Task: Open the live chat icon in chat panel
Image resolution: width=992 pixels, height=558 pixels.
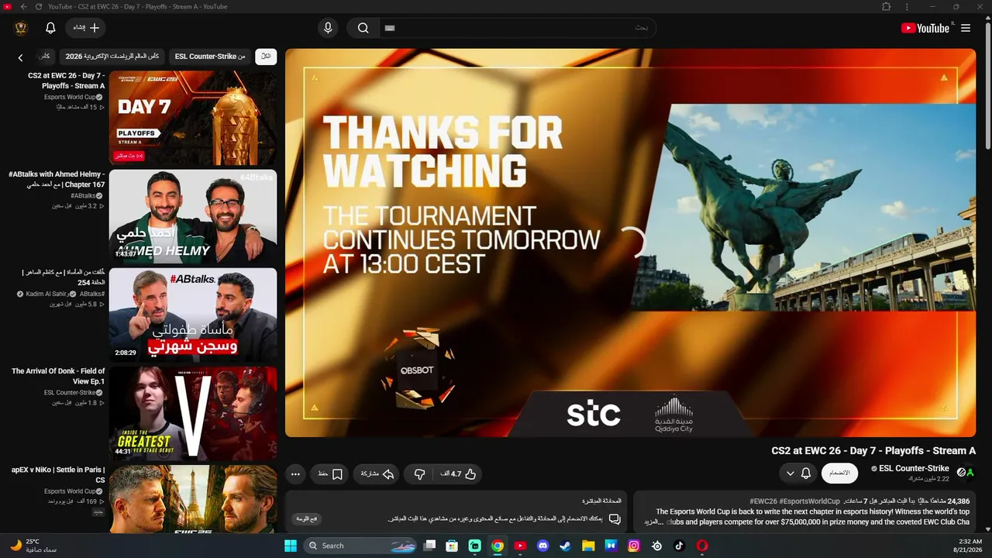Action: coord(615,518)
